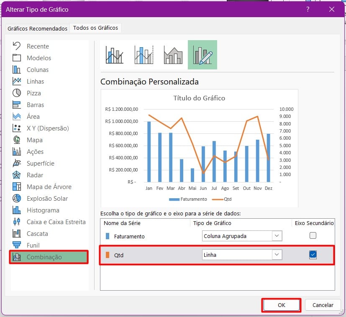Open the Radar chart category icon
Screen dimensions: 346x317
click(17, 175)
